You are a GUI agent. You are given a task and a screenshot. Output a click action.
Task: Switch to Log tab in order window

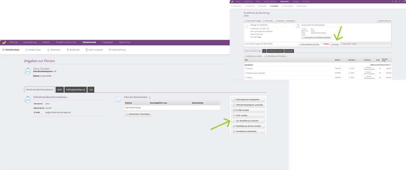pos(264,51)
